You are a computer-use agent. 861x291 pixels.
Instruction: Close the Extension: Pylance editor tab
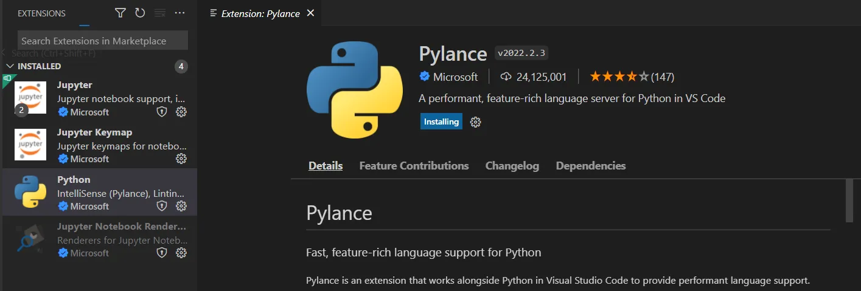tap(310, 13)
